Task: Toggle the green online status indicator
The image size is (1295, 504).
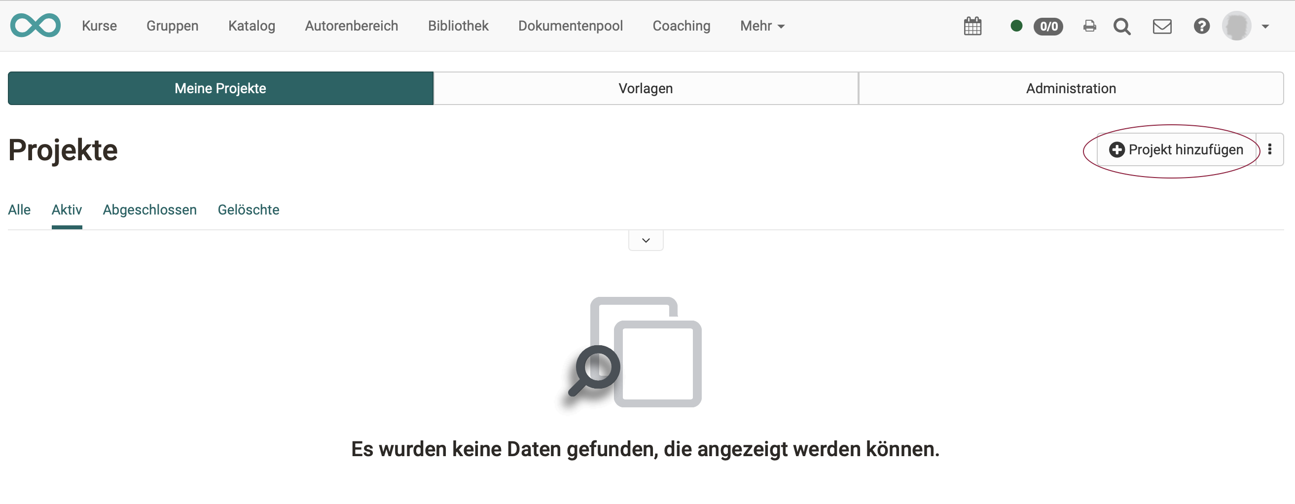Action: coord(1015,26)
